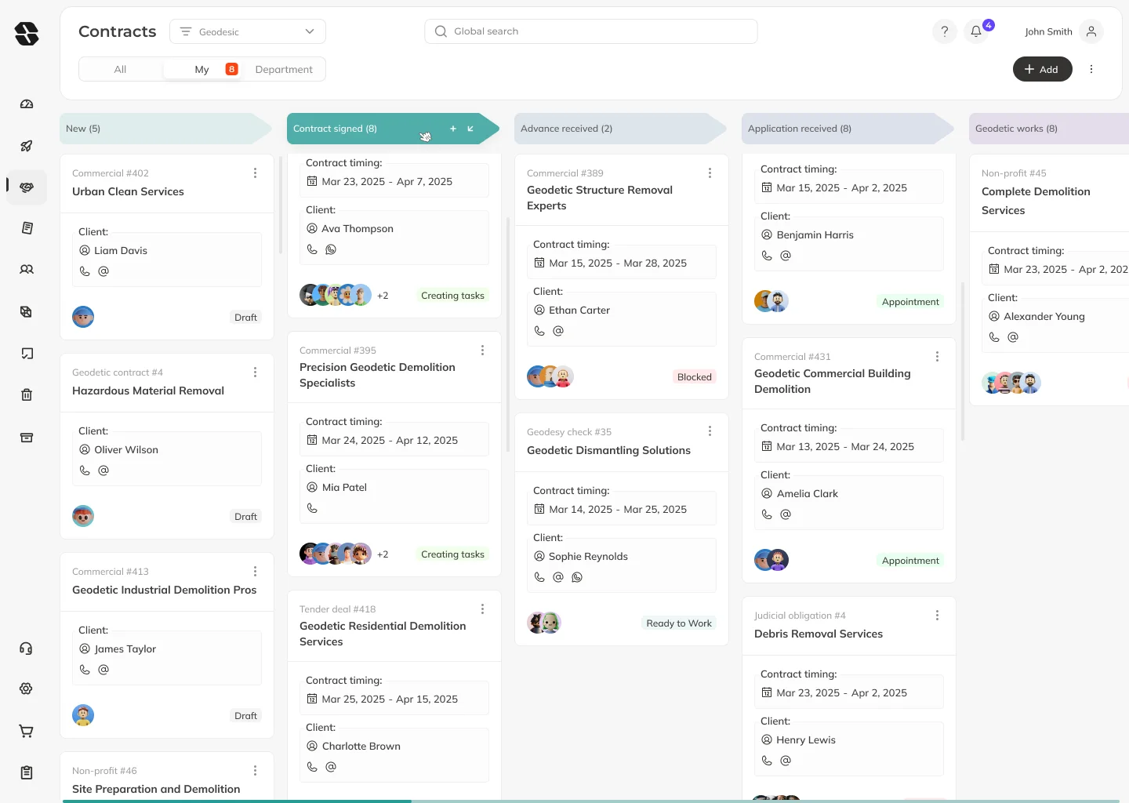Open the Archive box icon in the sidebar

tap(26, 437)
